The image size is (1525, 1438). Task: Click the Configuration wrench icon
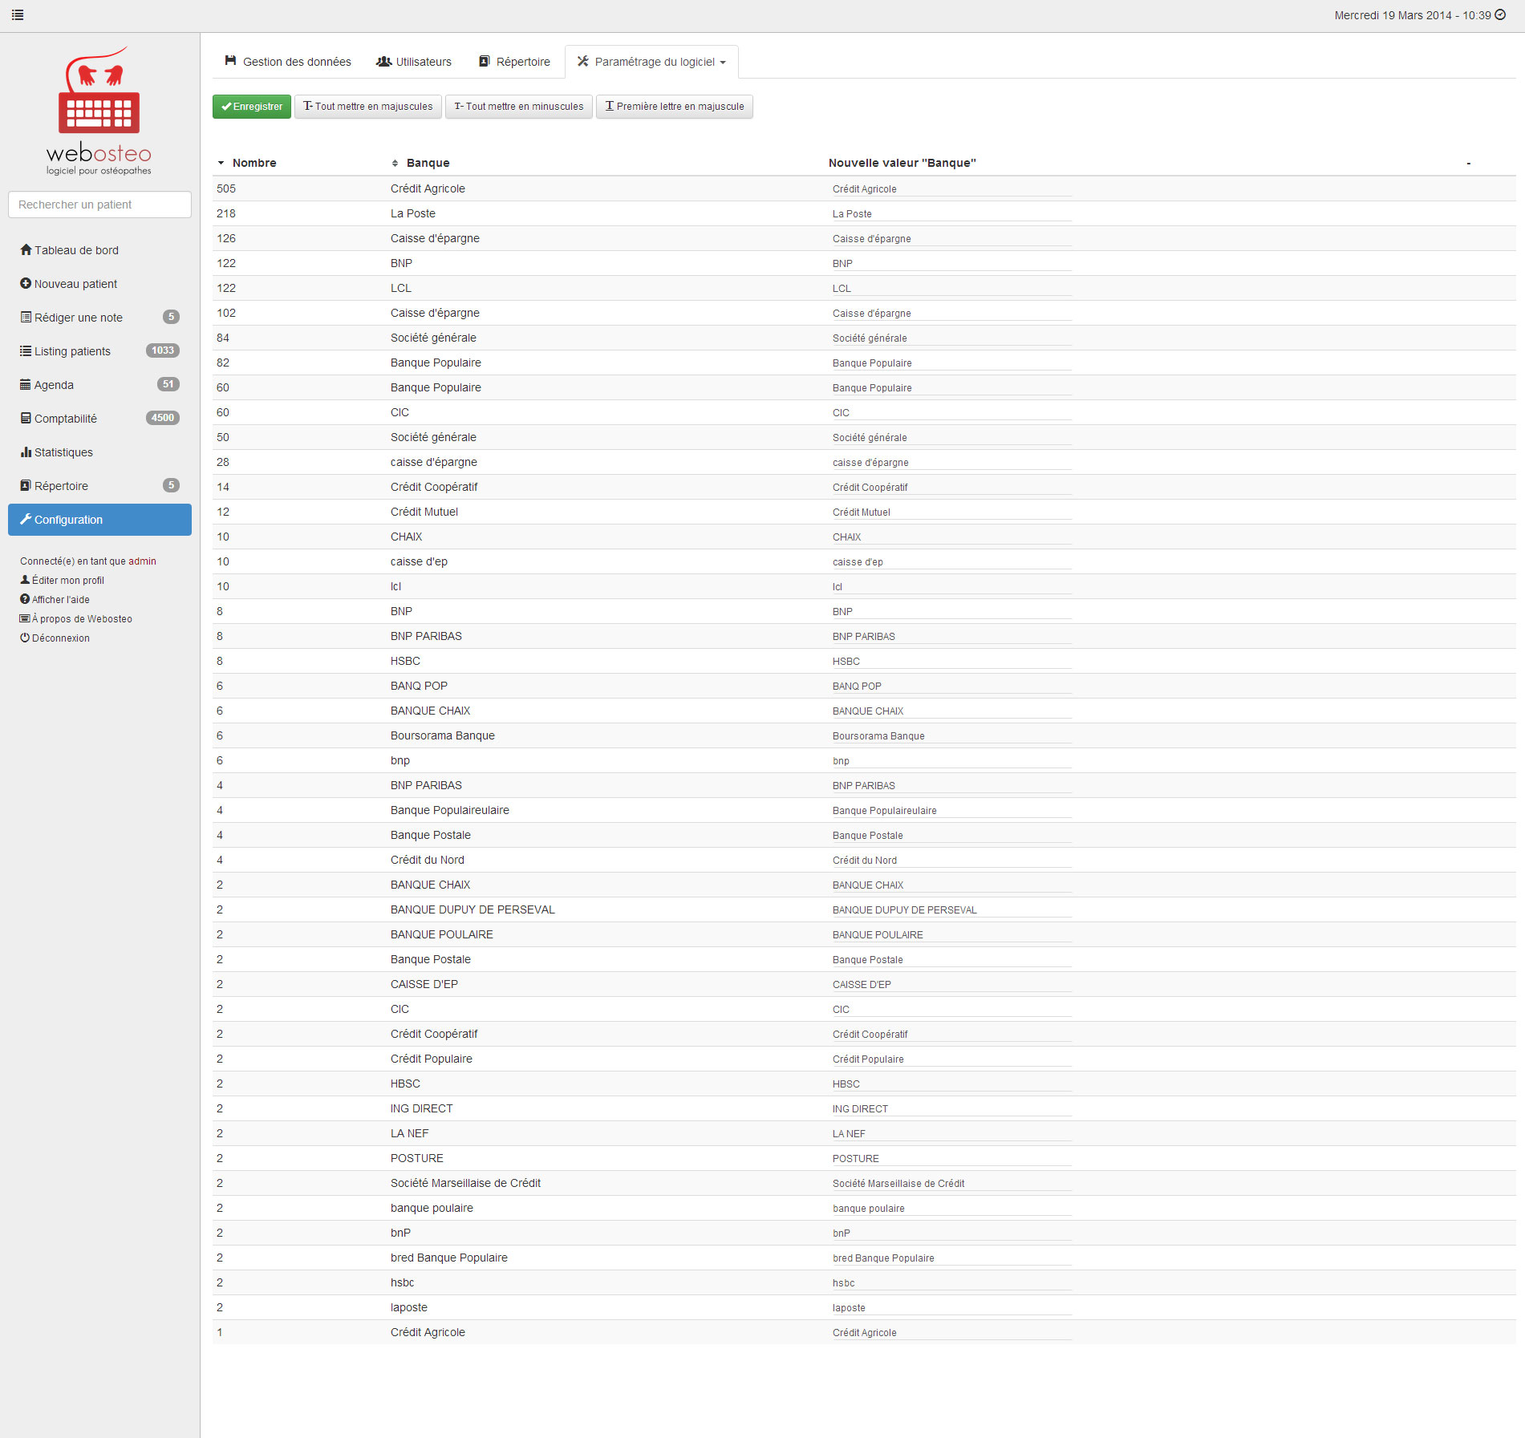26,520
